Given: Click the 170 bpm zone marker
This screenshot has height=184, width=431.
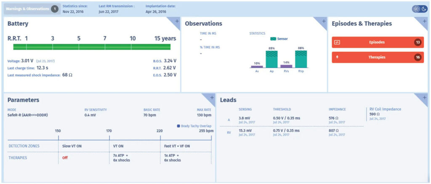Looking at the screenshot, I should click(x=109, y=131).
